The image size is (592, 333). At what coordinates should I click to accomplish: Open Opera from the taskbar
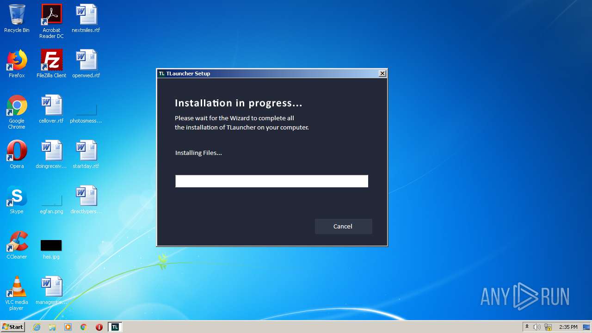[99, 327]
